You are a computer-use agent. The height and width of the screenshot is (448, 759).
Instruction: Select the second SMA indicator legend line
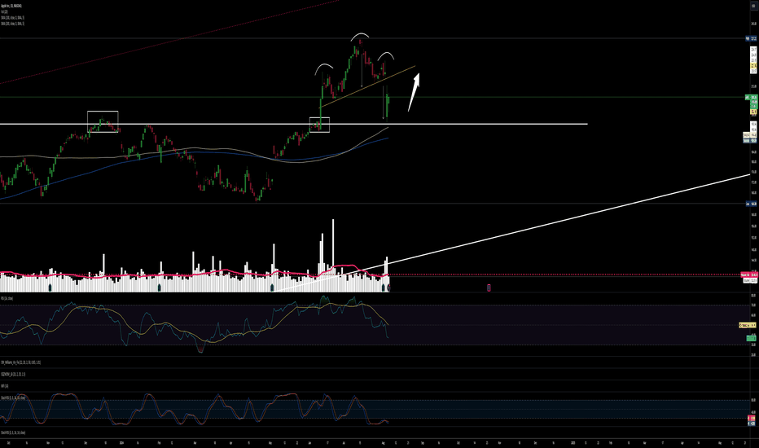point(12,24)
